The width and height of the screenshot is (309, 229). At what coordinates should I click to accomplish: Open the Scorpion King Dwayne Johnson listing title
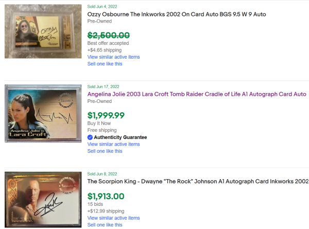coord(198,181)
